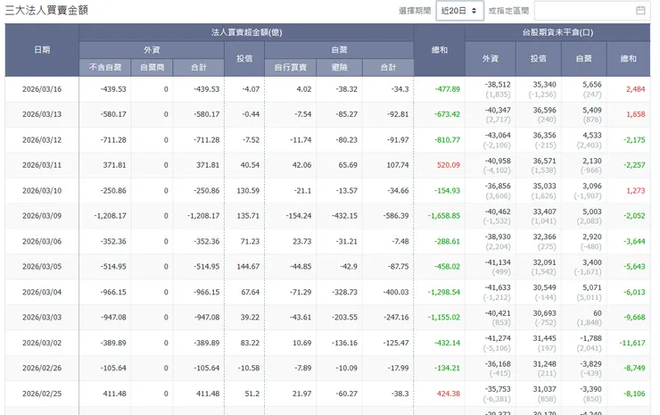Click the 自行買賣 column header
The width and height of the screenshot is (660, 415).
click(x=291, y=68)
